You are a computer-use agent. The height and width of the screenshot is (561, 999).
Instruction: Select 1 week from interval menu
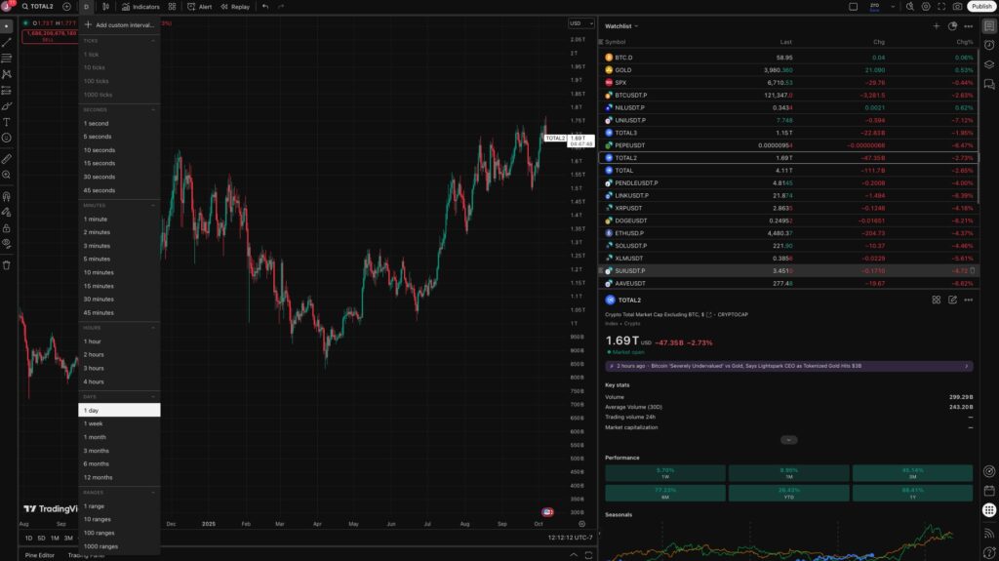click(95, 423)
